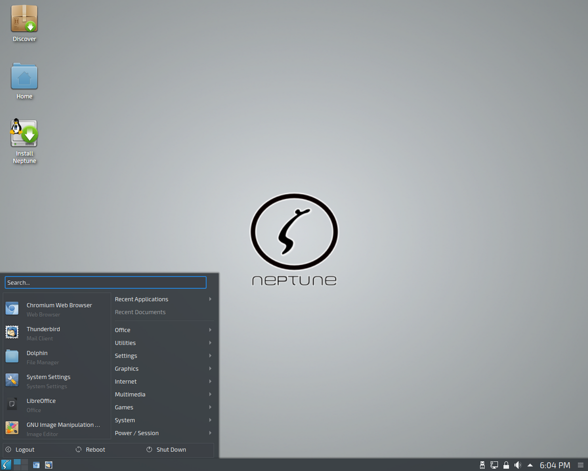
Task: Expand the Settings category arrow
Action: (210, 356)
